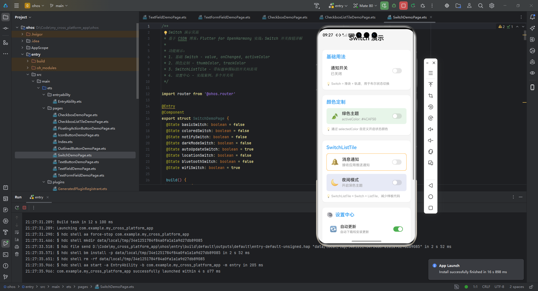Click the green Run entry button
This screenshot has height=291, width=538.
click(x=384, y=6)
